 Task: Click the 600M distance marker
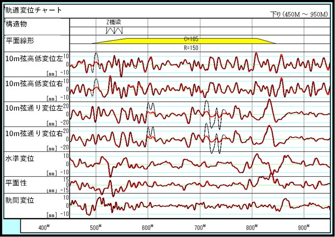click(148, 227)
